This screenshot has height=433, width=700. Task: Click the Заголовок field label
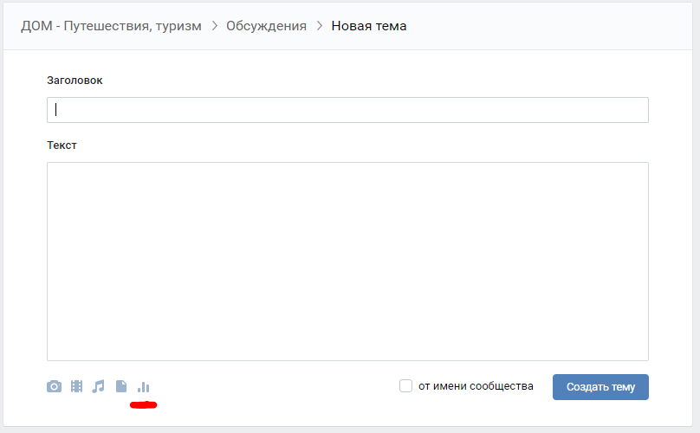[x=75, y=81]
